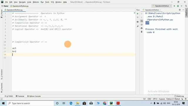This screenshot has height=106, width=188.
Task: Open the VCS menu
Action: 52,2
